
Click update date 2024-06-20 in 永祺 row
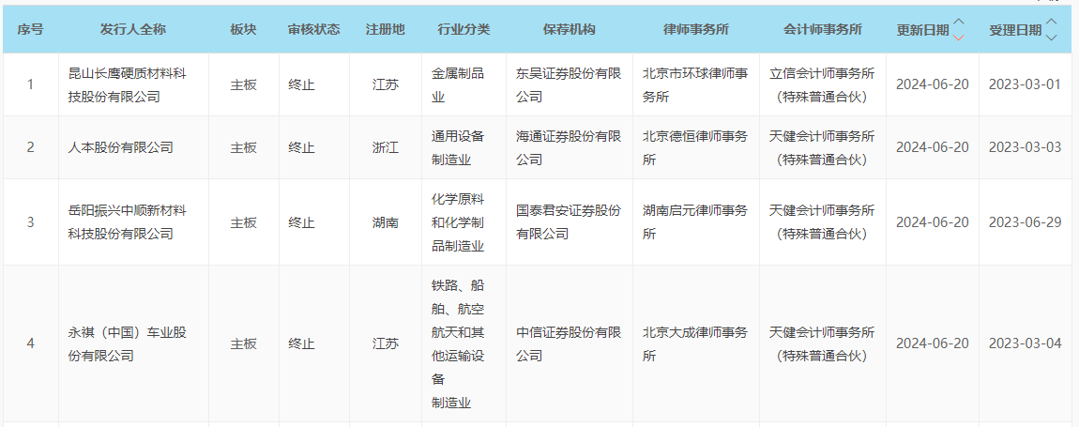[933, 343]
